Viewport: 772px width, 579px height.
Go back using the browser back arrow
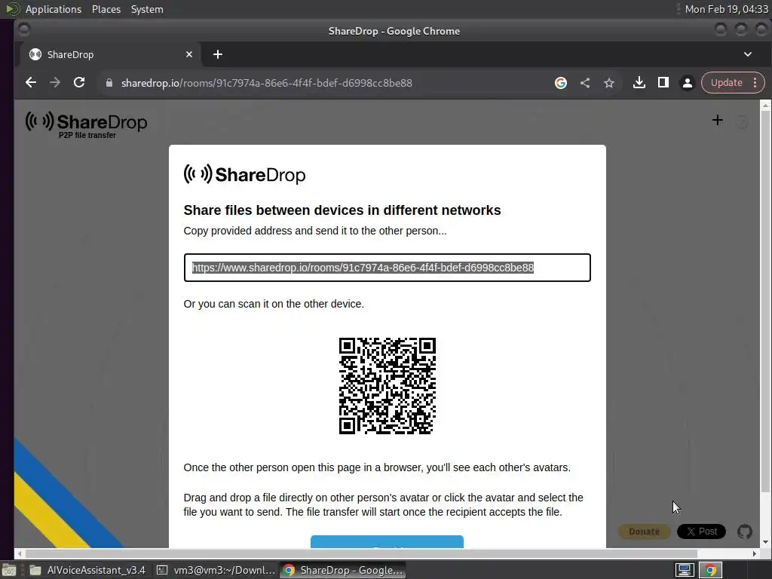[30, 83]
